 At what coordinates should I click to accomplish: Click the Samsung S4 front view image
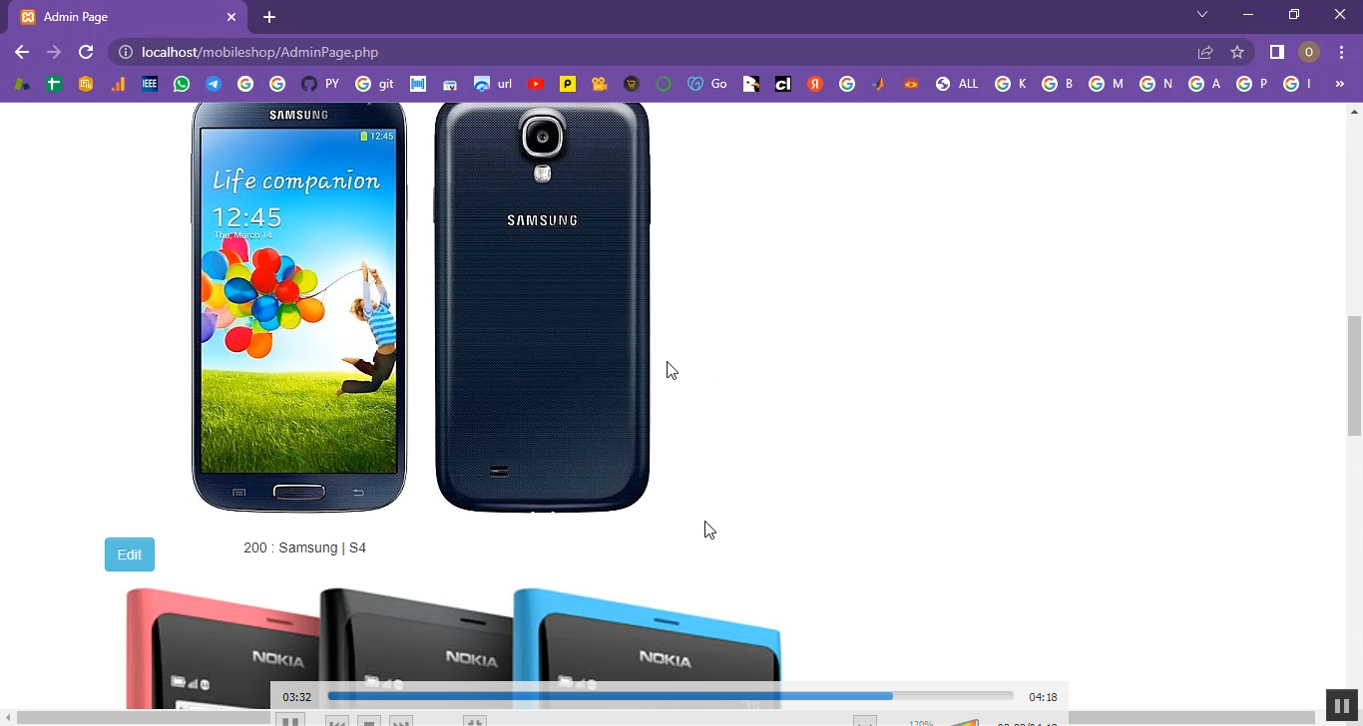click(x=299, y=307)
